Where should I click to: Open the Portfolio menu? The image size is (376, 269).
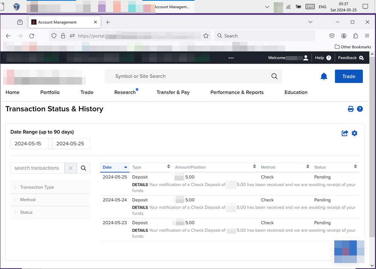pyautogui.click(x=50, y=93)
